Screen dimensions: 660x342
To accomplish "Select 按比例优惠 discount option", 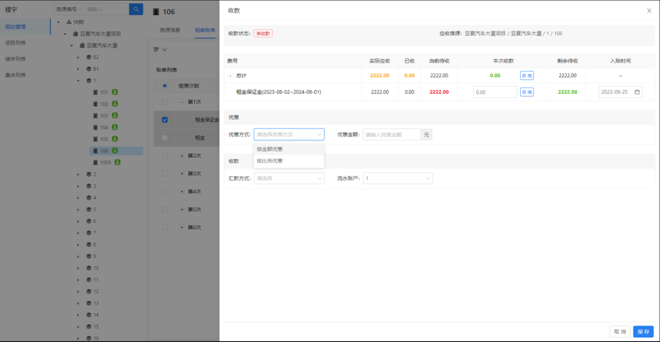I will pos(270,161).
